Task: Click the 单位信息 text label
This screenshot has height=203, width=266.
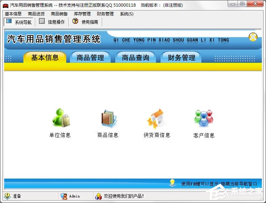Action: 60,135
